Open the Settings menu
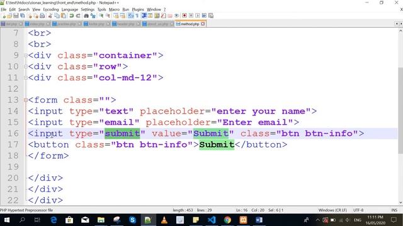The width and height of the screenshot is (403, 226). point(88,9)
